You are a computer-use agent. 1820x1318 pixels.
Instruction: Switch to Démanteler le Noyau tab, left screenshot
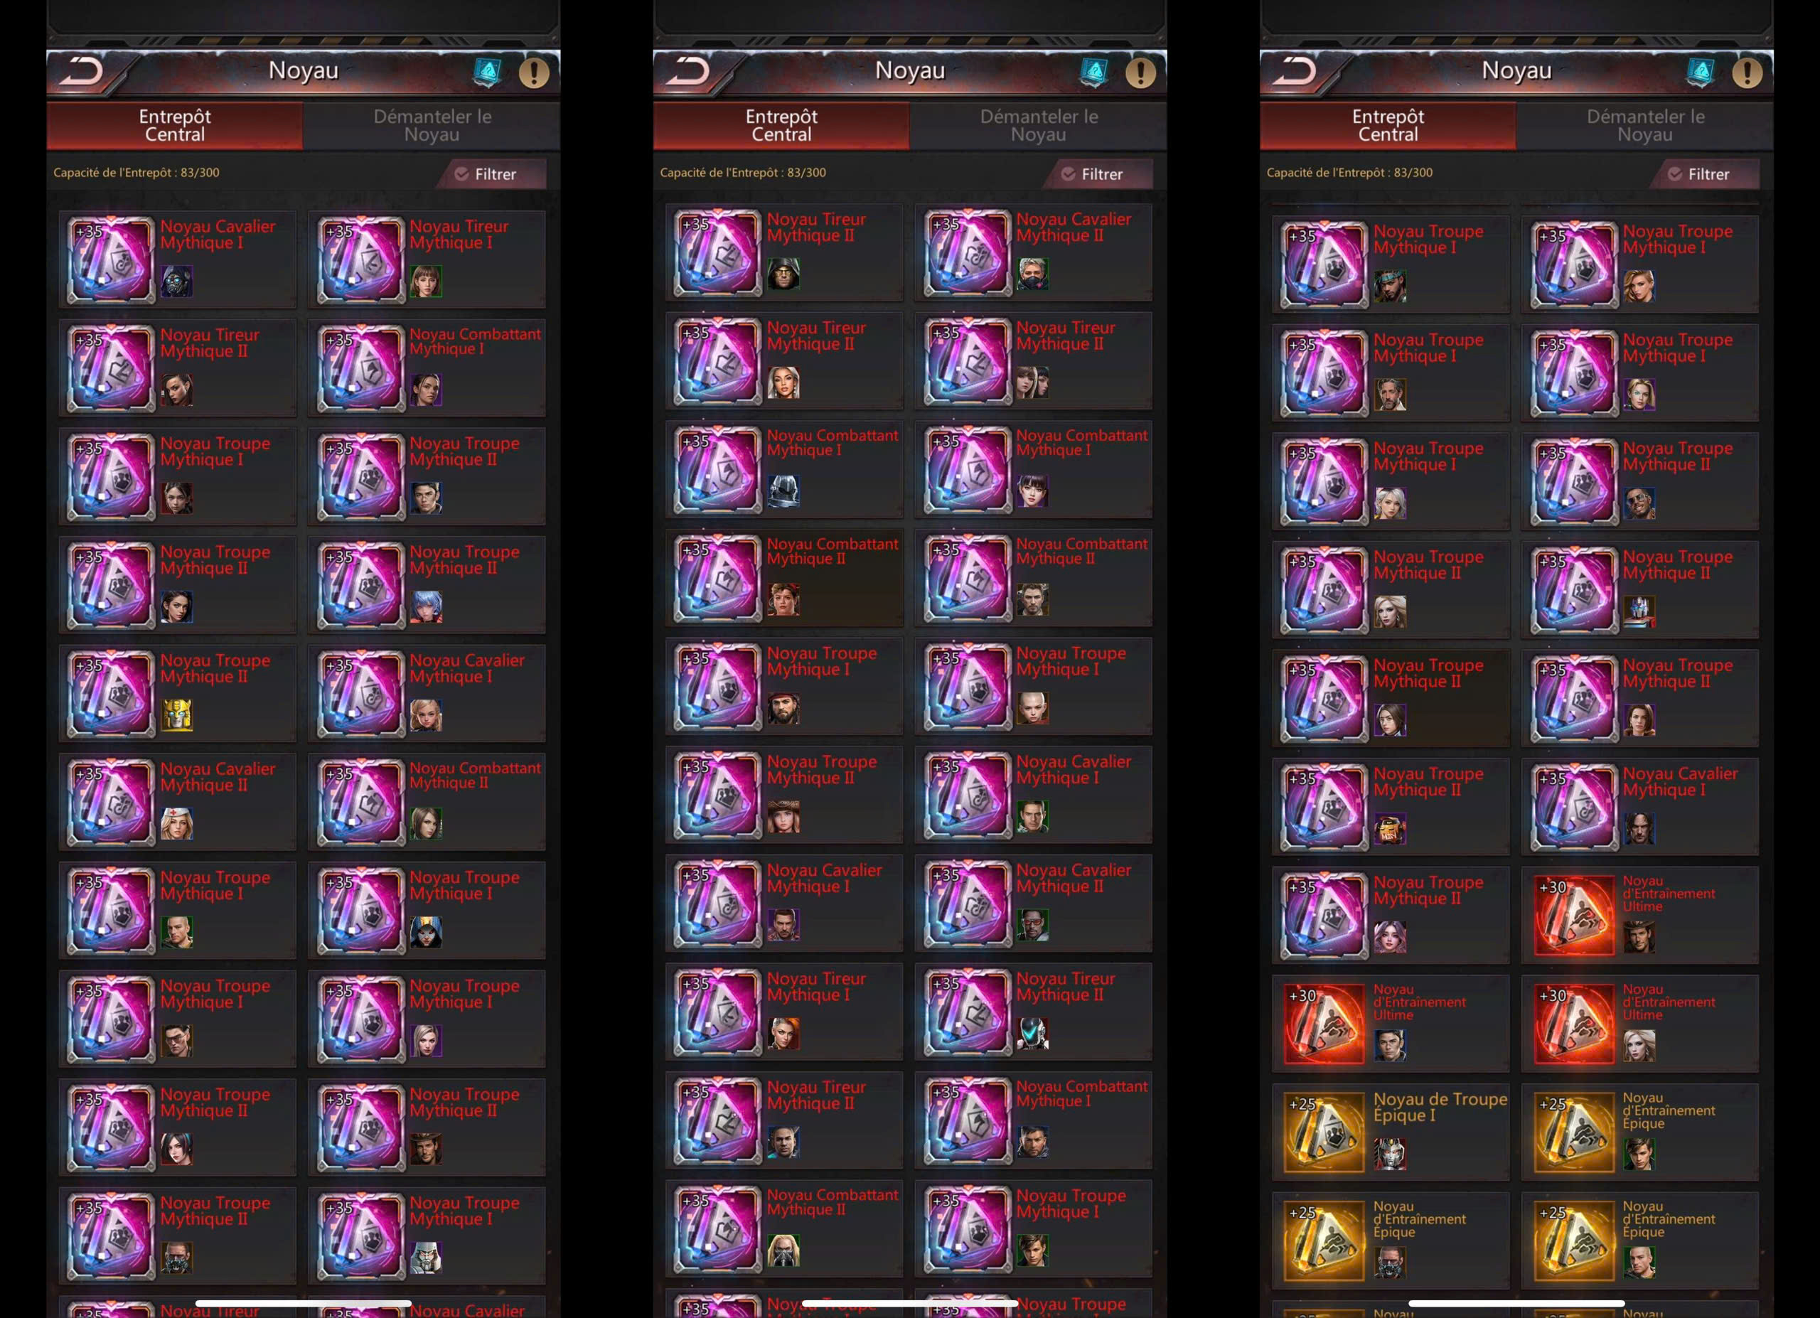coord(432,125)
